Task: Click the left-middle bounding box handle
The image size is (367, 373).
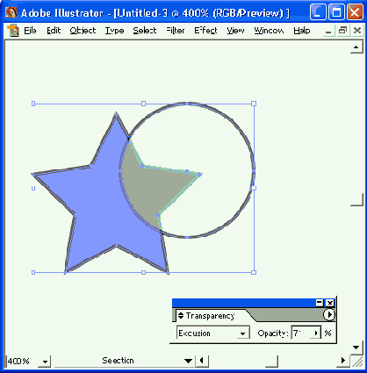Action: tap(33, 188)
